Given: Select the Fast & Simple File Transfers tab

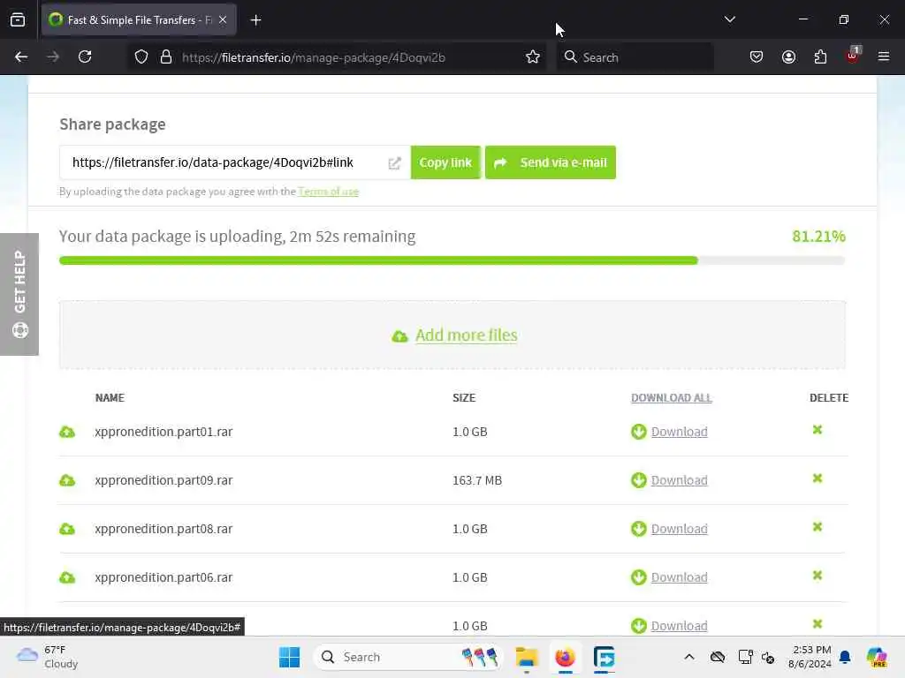Looking at the screenshot, I should (139, 20).
